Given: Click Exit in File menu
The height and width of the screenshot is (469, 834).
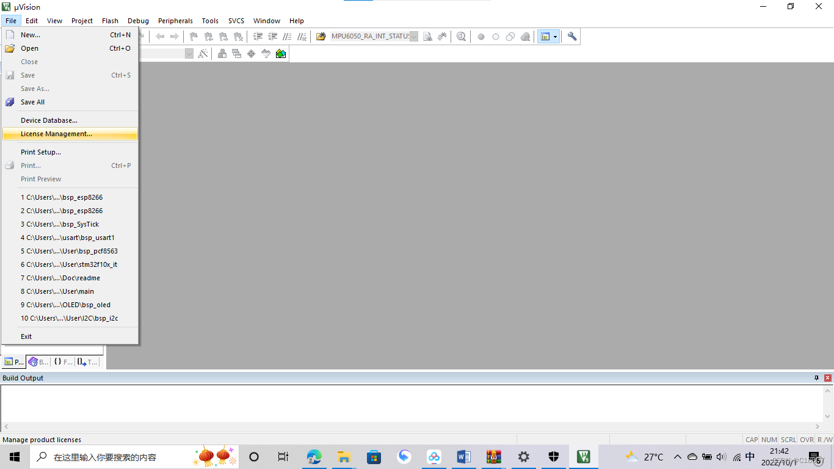Looking at the screenshot, I should (x=70, y=336).
